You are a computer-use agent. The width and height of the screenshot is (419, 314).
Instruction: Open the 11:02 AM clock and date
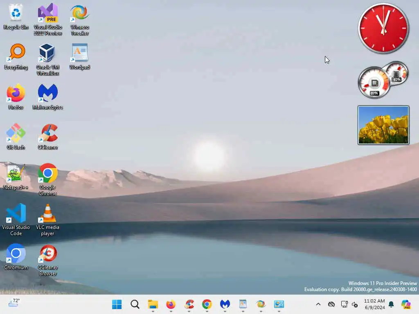point(374,304)
